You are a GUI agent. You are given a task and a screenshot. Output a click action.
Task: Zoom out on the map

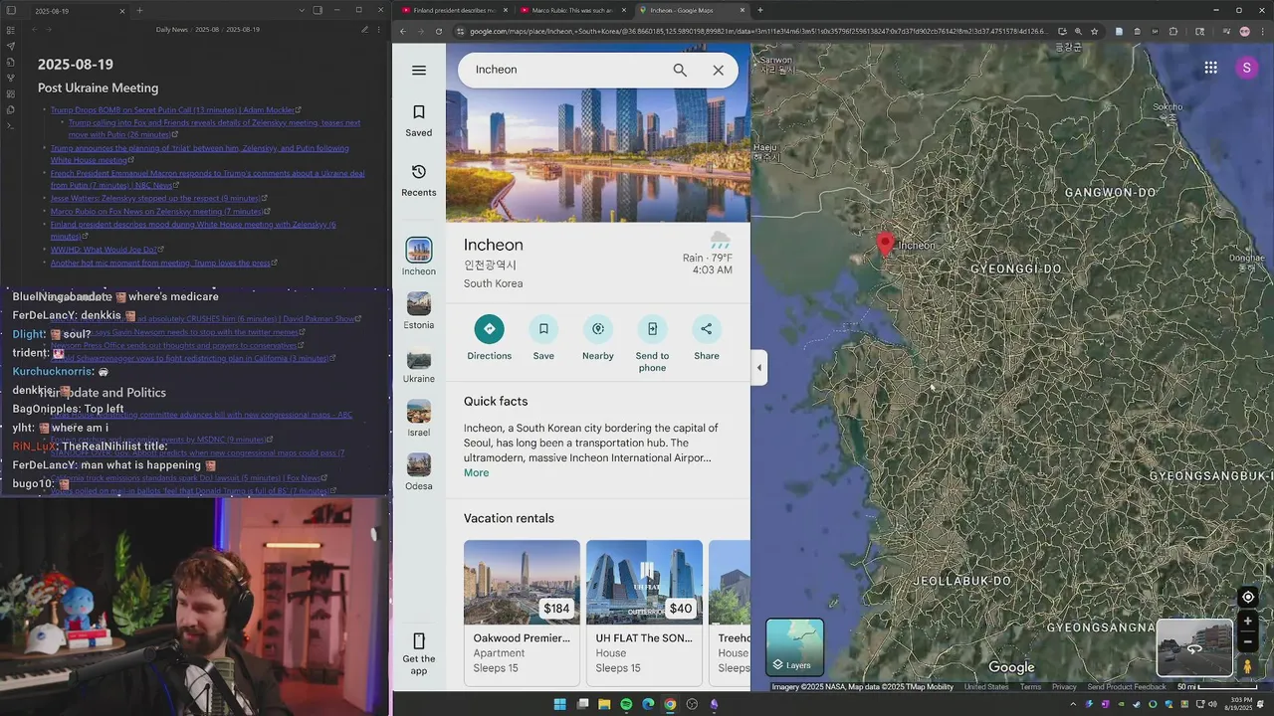[1247, 641]
